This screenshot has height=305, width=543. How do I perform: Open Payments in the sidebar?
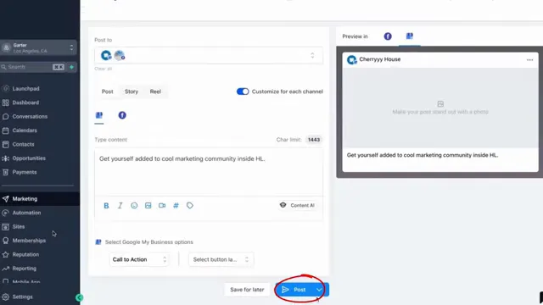point(25,172)
